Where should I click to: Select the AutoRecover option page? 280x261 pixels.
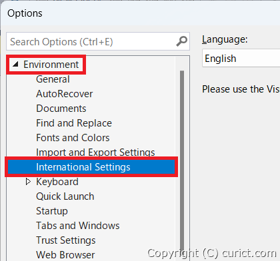[x=65, y=94]
